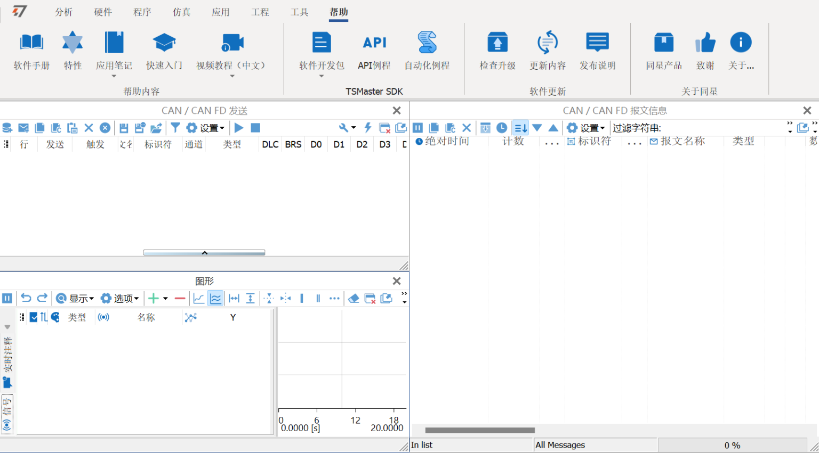
Task: Toggle the pause button in 图形 panel
Action: [x=7, y=299]
